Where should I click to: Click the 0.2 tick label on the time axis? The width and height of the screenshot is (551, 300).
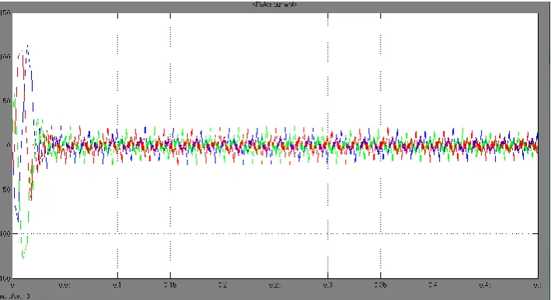pos(222,285)
